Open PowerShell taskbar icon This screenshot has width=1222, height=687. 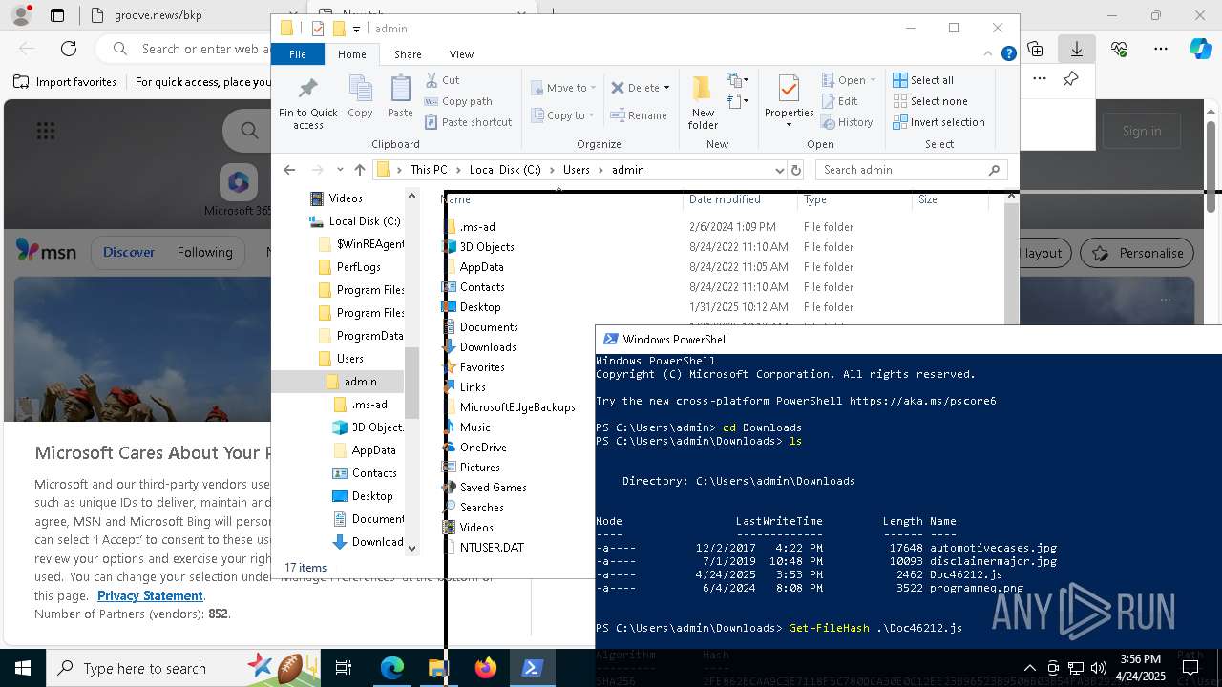tap(533, 668)
